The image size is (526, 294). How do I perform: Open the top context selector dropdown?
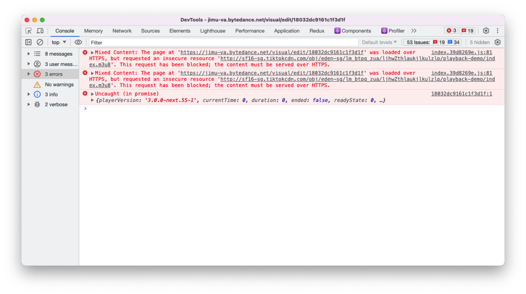click(x=59, y=42)
